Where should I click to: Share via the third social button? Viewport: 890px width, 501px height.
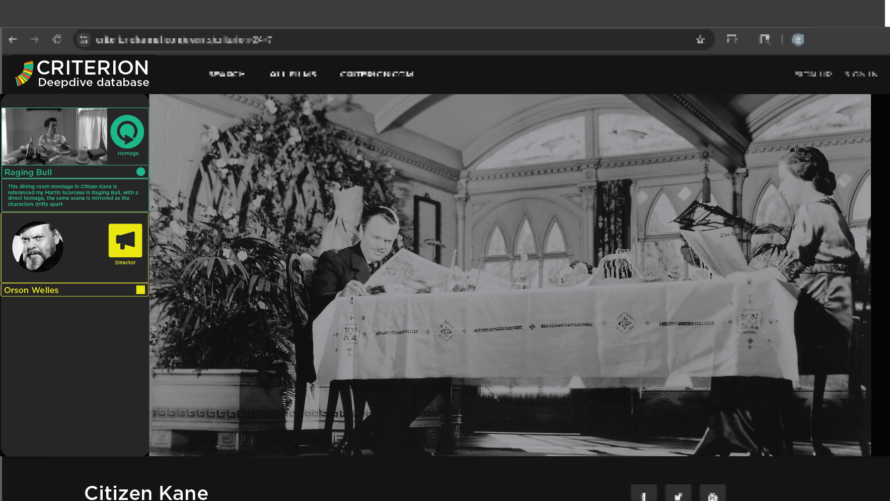coord(712,493)
